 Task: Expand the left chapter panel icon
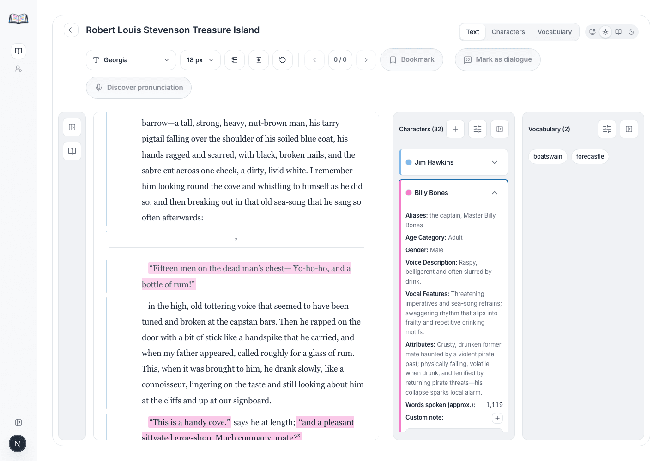pos(72,127)
